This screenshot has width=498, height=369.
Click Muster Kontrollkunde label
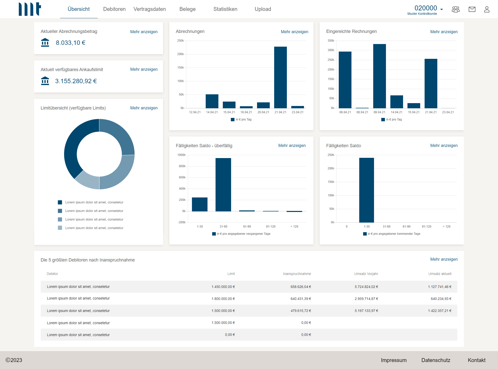tap(422, 14)
